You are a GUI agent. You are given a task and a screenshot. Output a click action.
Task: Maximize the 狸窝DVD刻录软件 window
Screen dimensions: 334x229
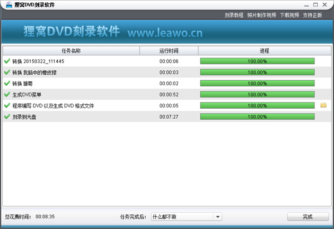[x=316, y=4]
